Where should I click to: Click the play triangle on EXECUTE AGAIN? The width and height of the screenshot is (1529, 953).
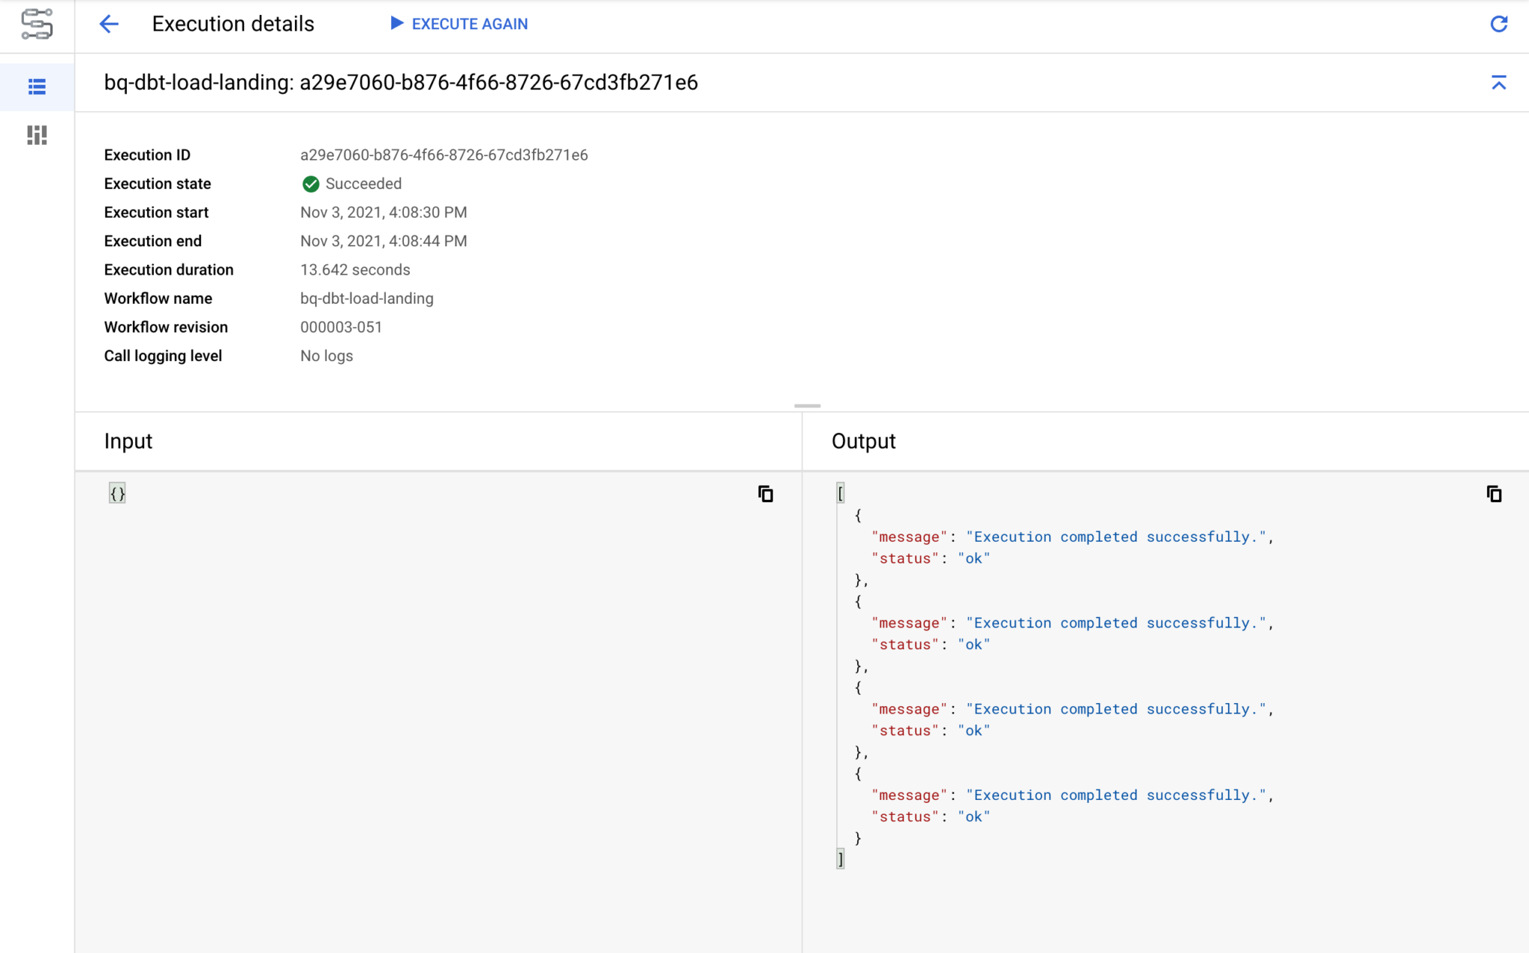(x=396, y=23)
